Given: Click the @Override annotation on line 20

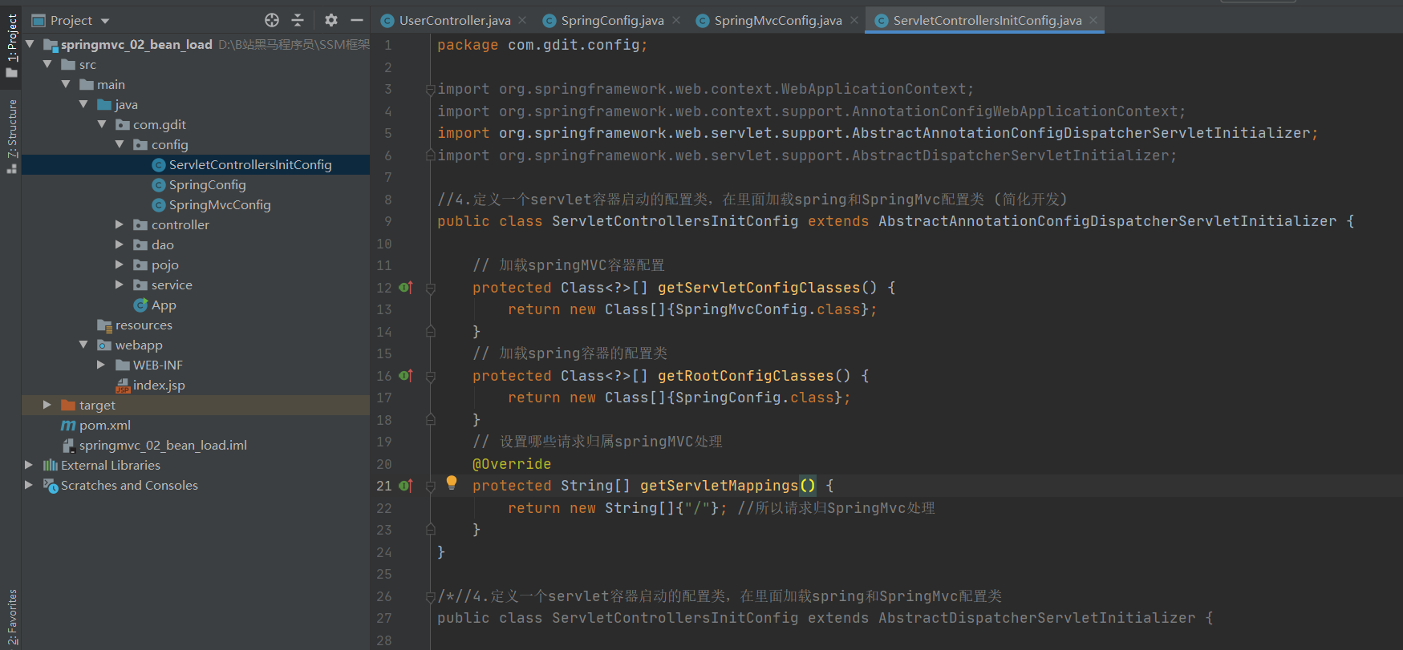Looking at the screenshot, I should click(512, 464).
